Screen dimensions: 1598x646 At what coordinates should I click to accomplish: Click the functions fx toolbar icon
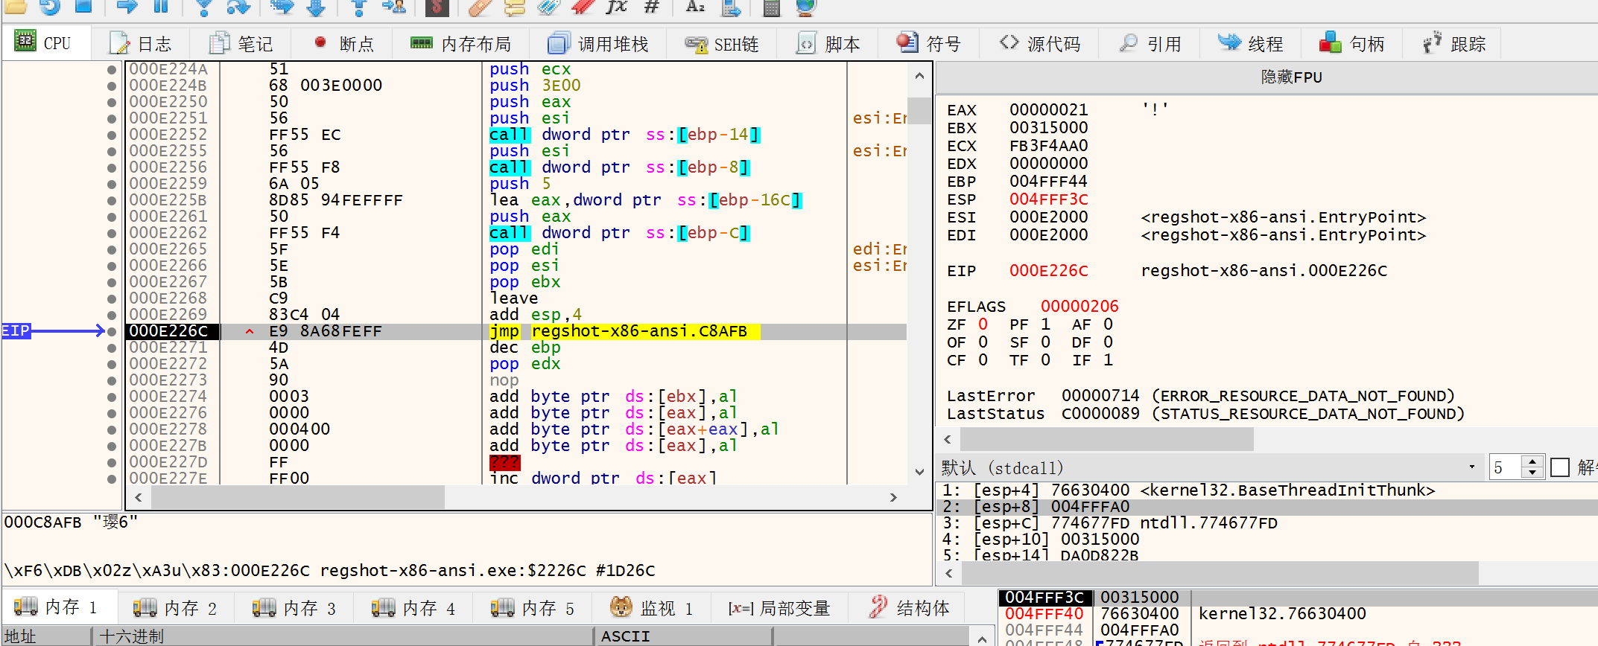click(616, 7)
